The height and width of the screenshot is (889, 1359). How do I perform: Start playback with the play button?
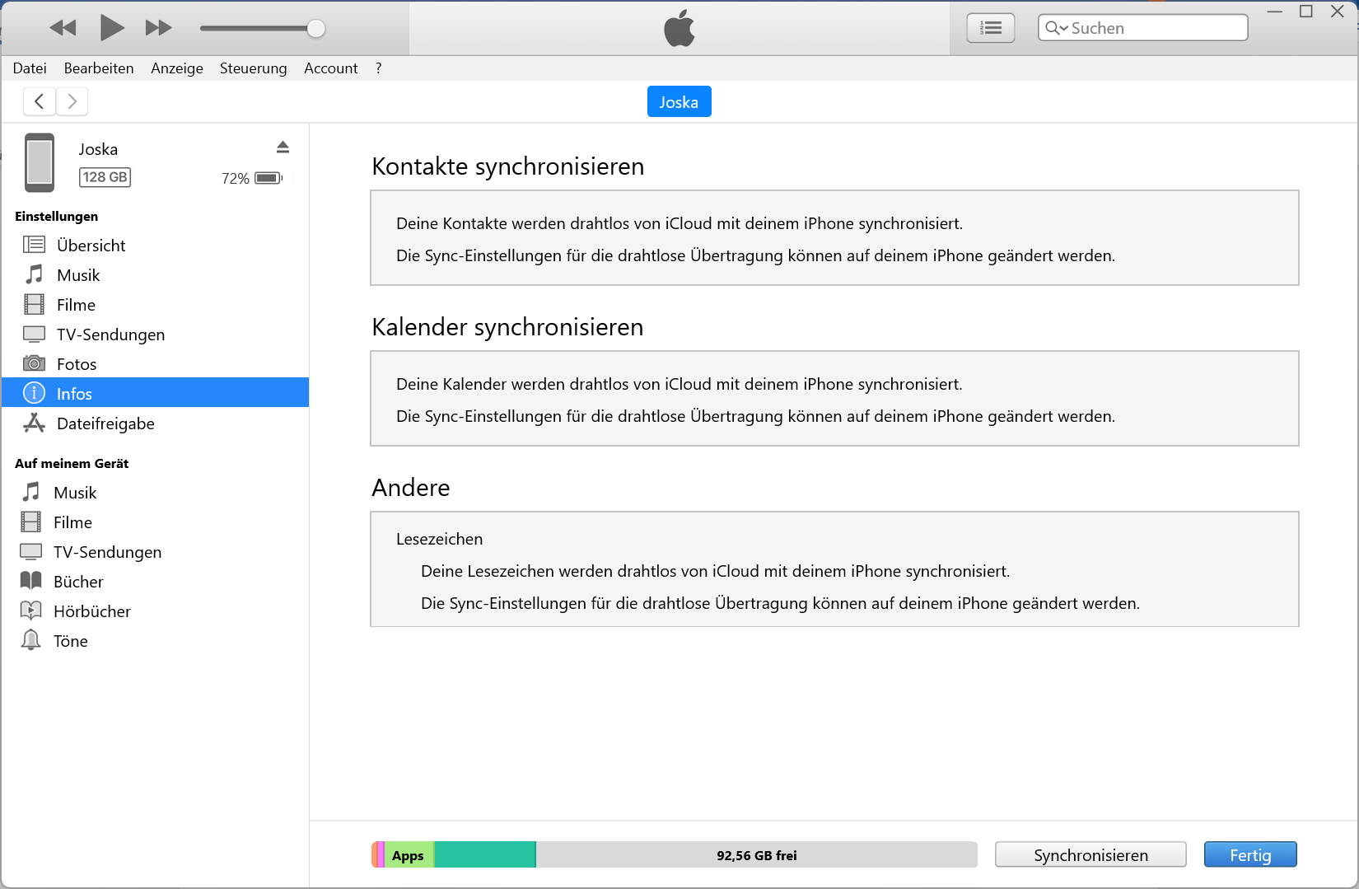pyautogui.click(x=112, y=28)
